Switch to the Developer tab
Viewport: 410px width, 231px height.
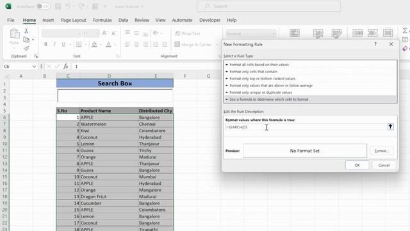(x=209, y=20)
